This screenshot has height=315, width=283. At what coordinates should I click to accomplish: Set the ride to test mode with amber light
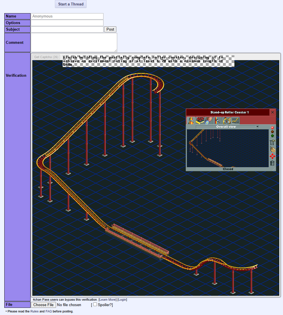(x=272, y=132)
